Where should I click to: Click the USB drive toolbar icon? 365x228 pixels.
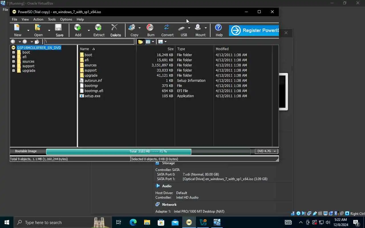(x=182, y=28)
